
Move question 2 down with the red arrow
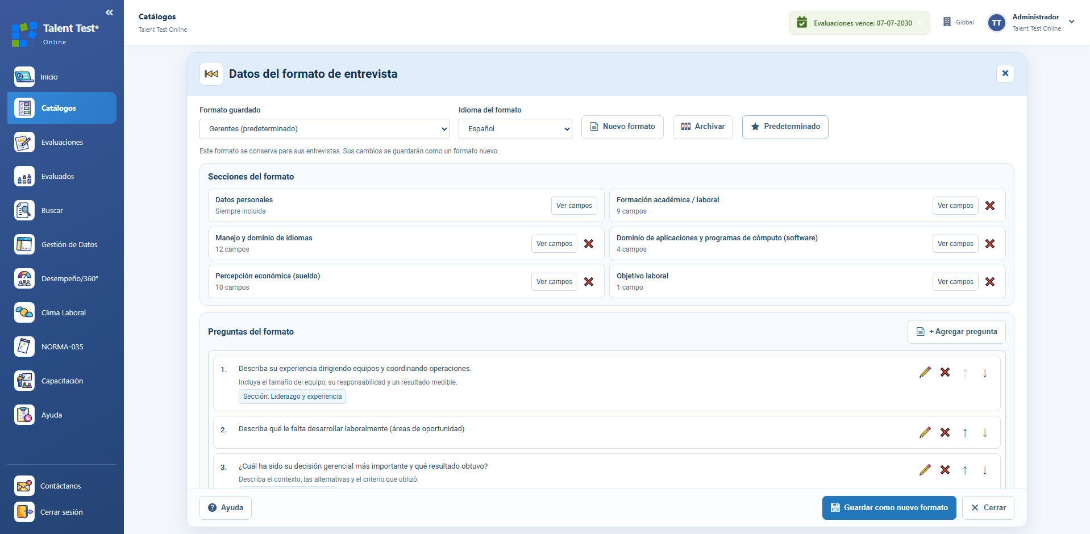pos(985,433)
